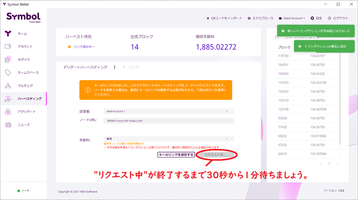358x200 pixels.
Task: Click キーのリンクを解除する button
Action: coord(176,155)
